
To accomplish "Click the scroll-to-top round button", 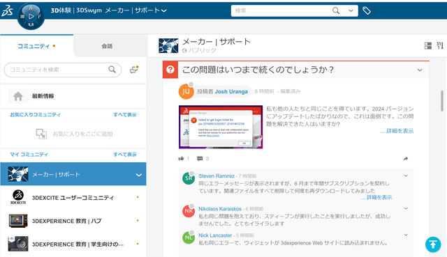I will pyautogui.click(x=433, y=244).
